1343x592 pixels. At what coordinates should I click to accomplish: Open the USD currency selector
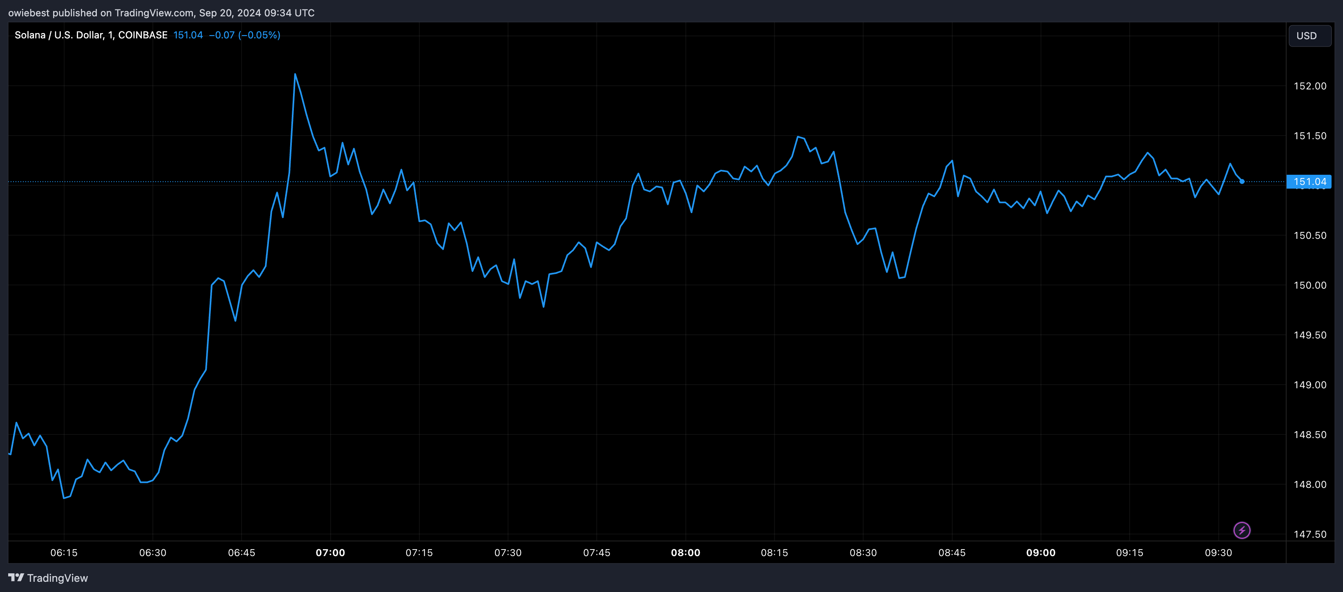(x=1309, y=36)
